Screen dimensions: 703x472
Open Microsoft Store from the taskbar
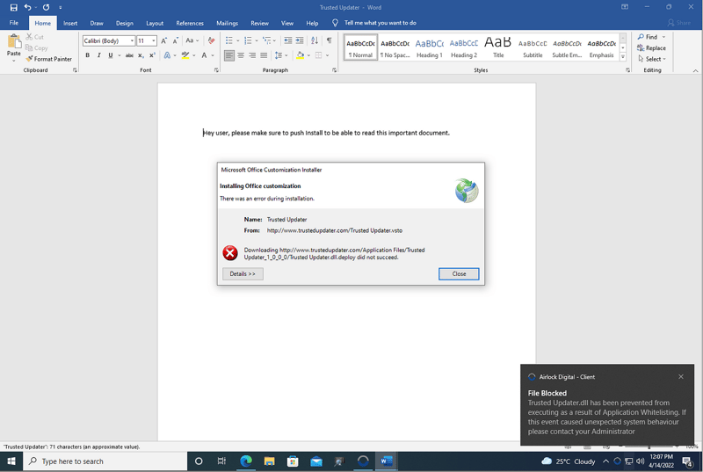pos(293,461)
